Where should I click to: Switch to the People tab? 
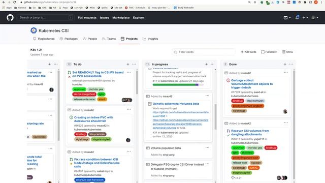pyautogui.click(x=90, y=39)
